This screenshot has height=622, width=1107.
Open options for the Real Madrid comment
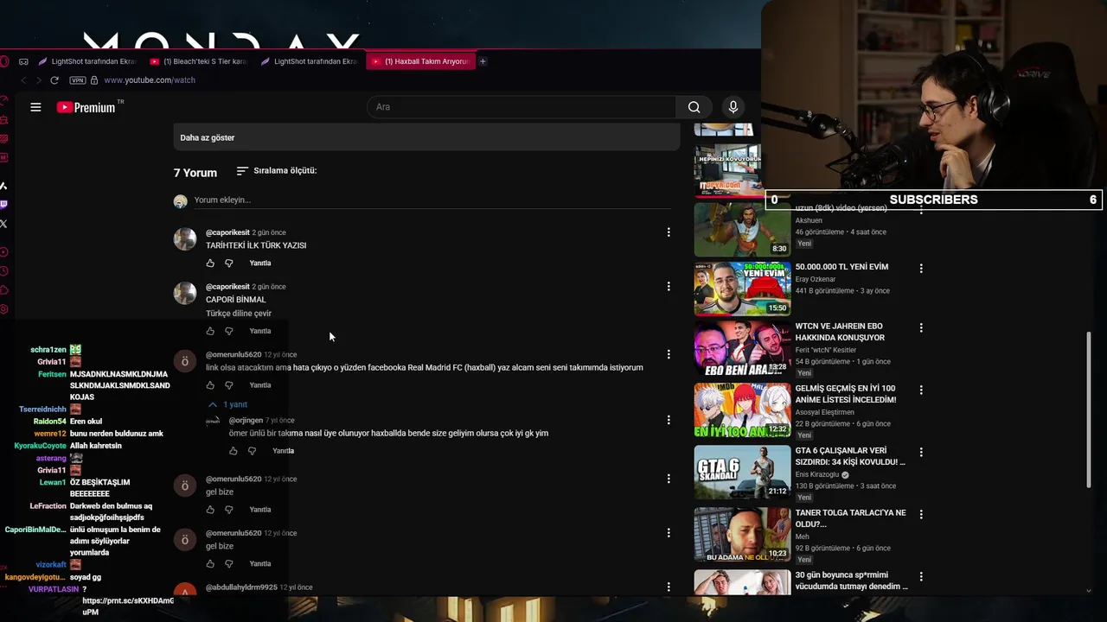point(668,354)
